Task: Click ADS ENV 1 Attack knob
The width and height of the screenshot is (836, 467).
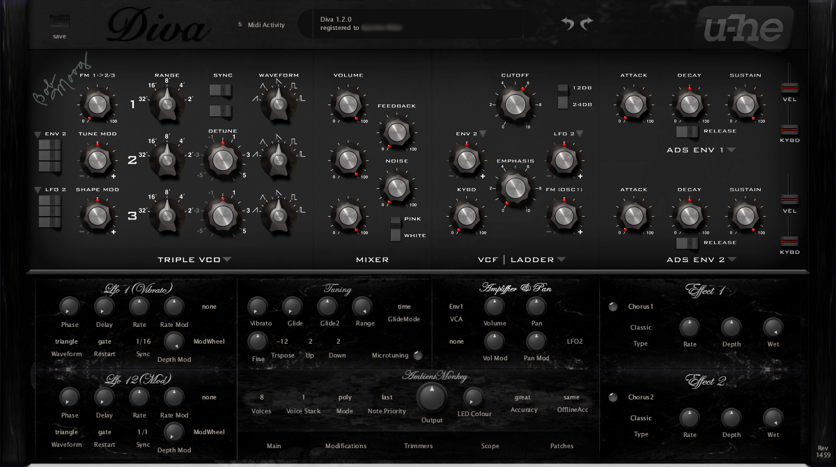Action: coord(633,104)
